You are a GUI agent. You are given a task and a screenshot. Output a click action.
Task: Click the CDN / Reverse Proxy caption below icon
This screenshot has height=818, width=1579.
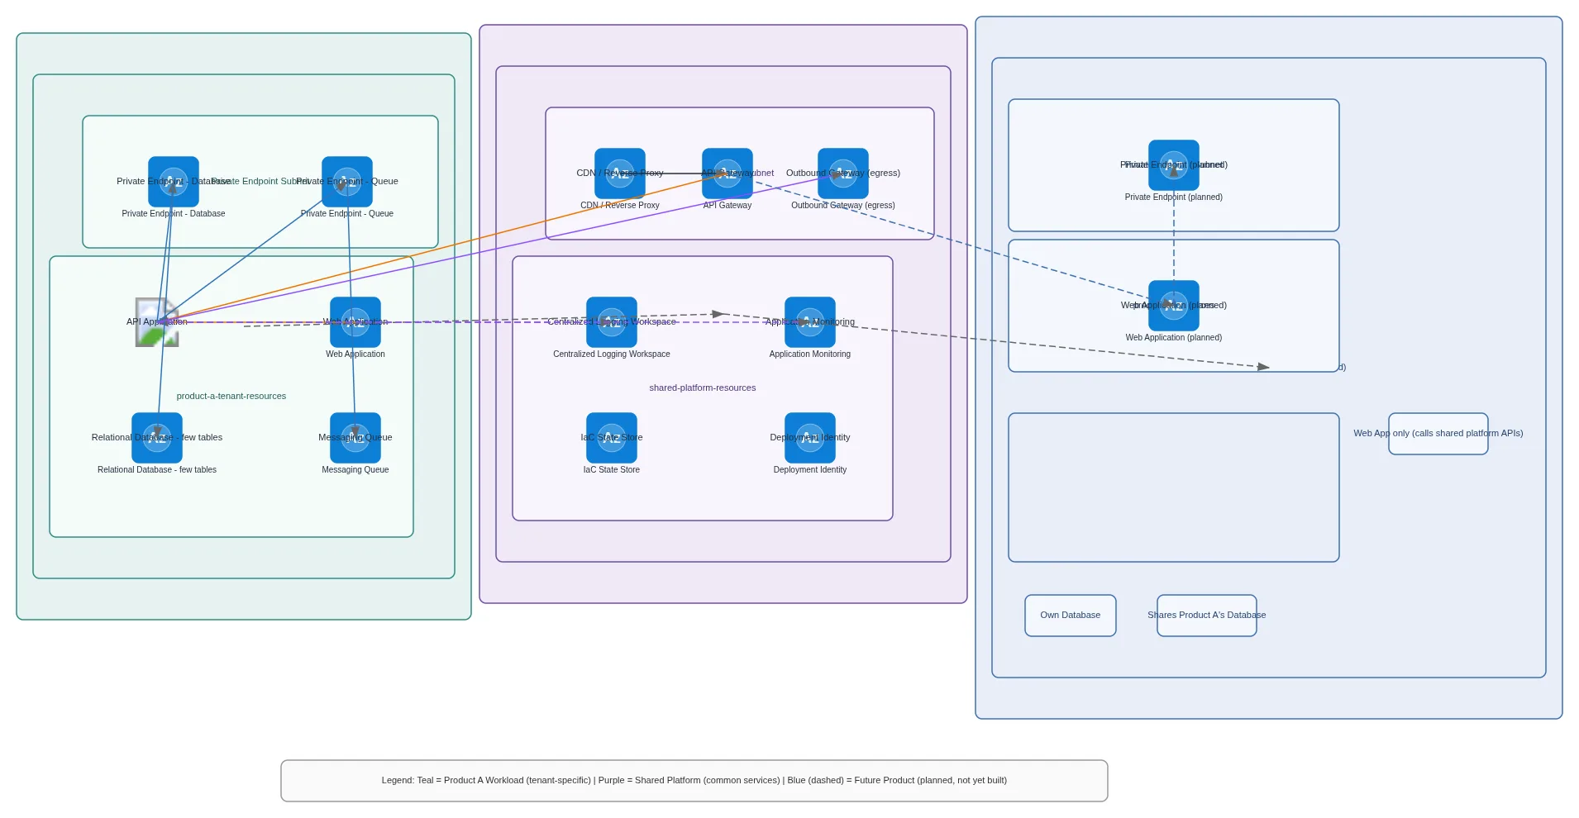point(620,206)
